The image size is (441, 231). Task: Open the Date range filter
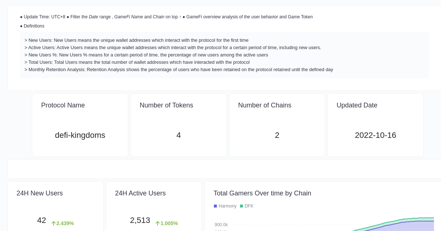click(93, 17)
